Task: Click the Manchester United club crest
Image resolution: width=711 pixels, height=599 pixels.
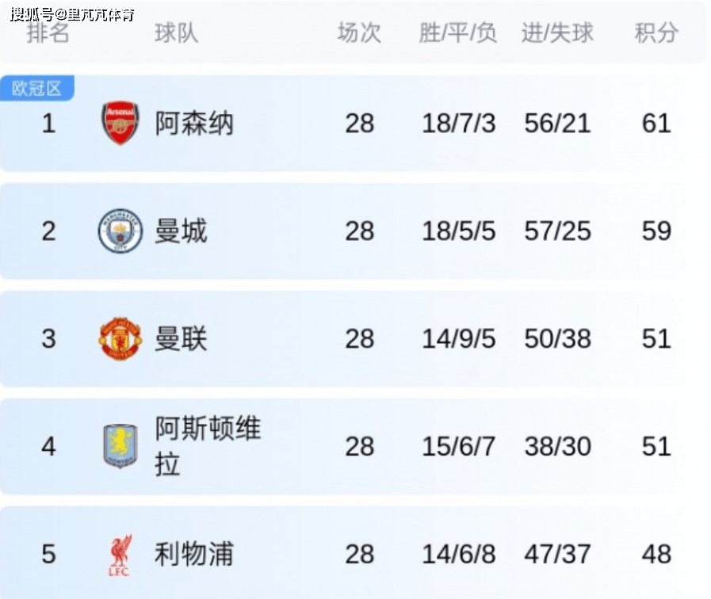Action: [x=120, y=338]
